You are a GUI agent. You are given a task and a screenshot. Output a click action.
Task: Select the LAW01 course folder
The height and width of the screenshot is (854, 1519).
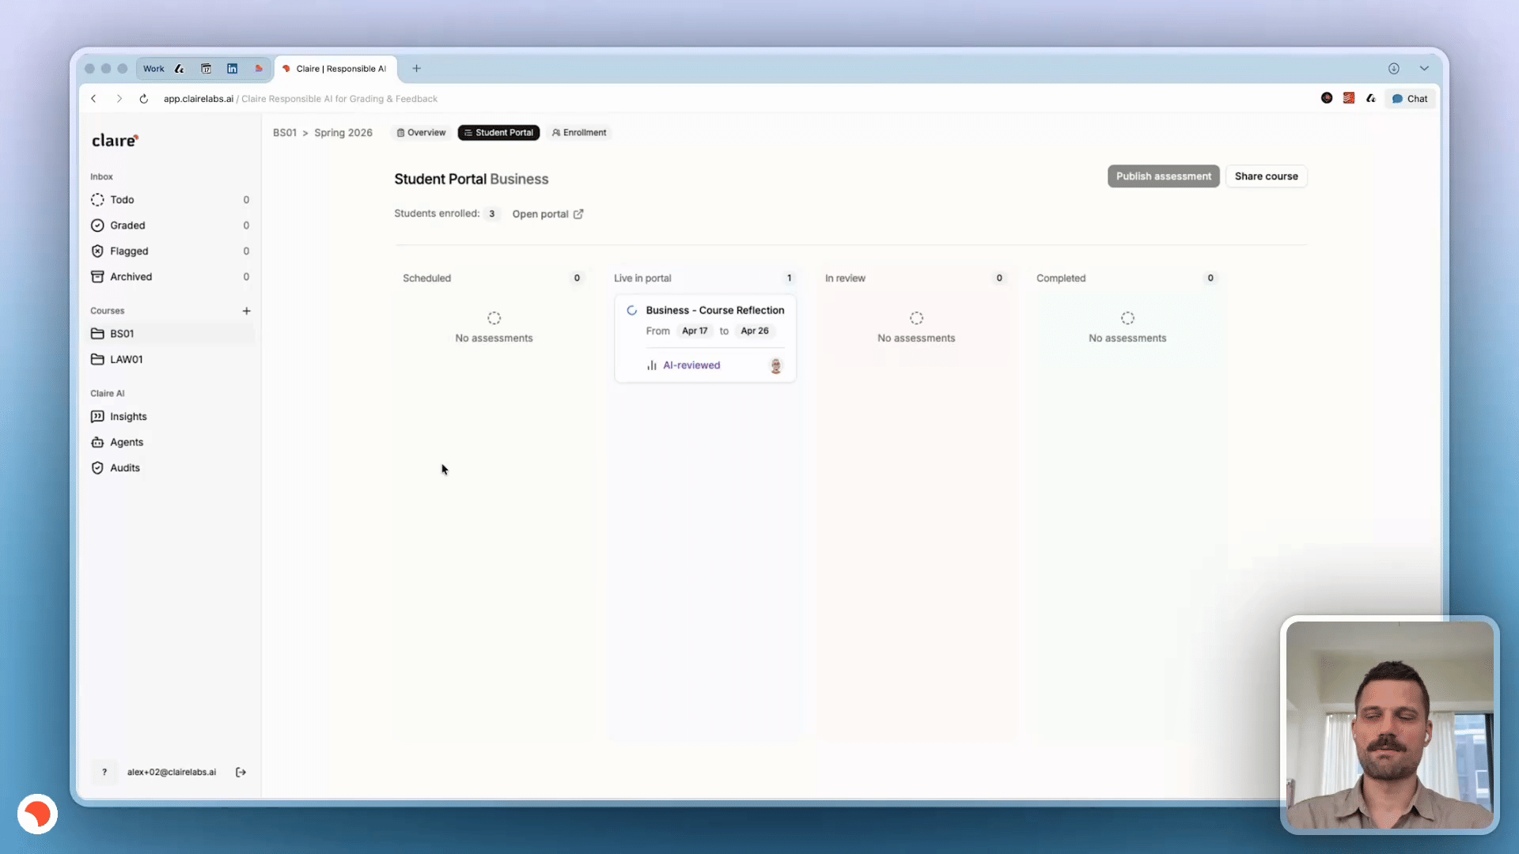(x=126, y=359)
